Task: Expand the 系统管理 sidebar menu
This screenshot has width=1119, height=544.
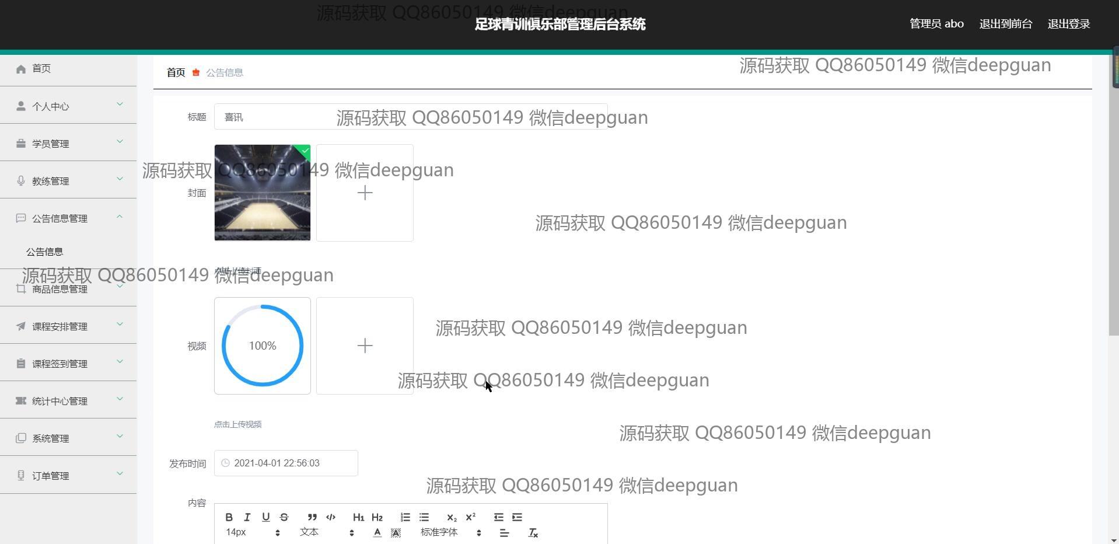Action: pyautogui.click(x=68, y=438)
